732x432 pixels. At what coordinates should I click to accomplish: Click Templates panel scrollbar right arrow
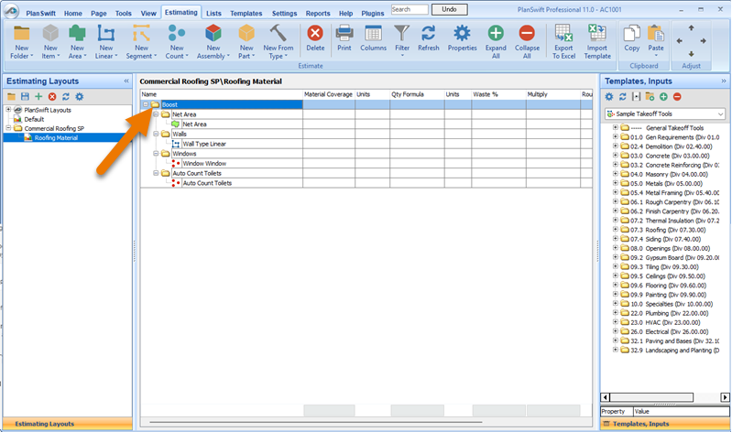(725, 397)
